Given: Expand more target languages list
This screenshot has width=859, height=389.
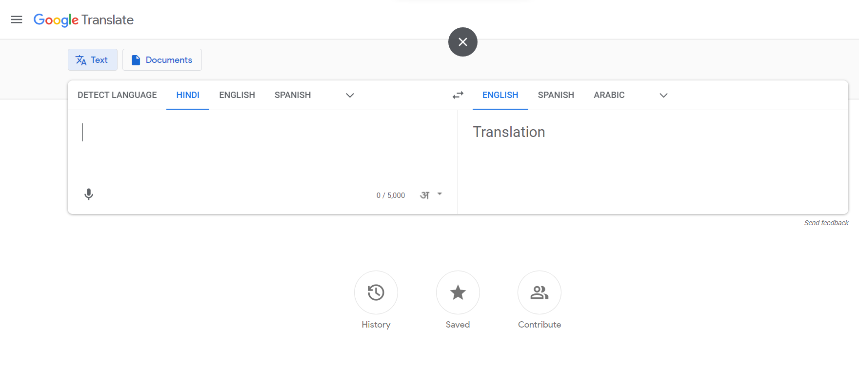Looking at the screenshot, I should [663, 95].
